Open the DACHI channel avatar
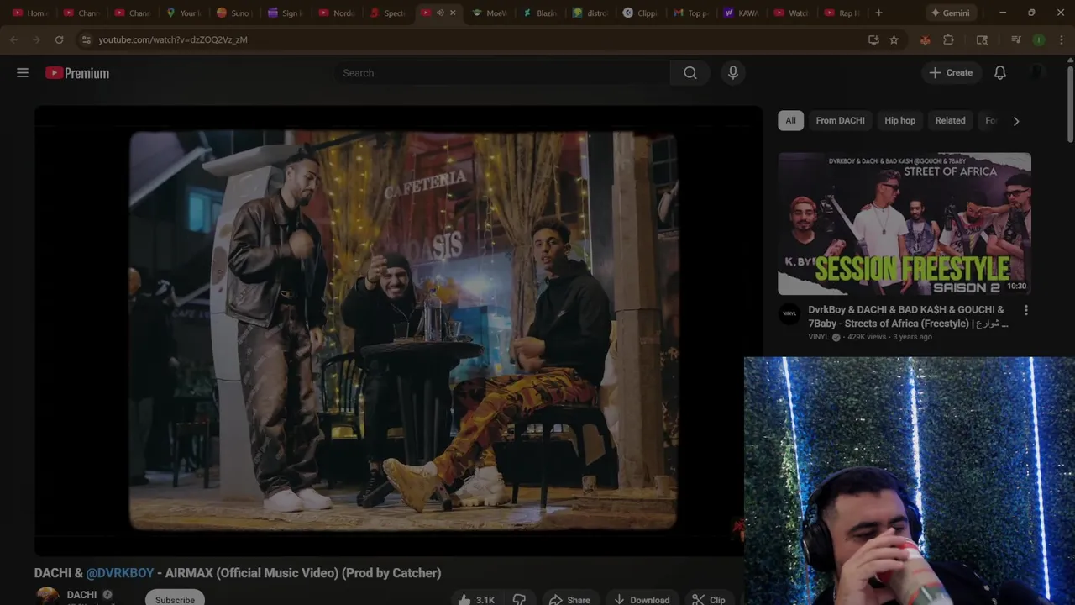1075x605 pixels. 48,597
